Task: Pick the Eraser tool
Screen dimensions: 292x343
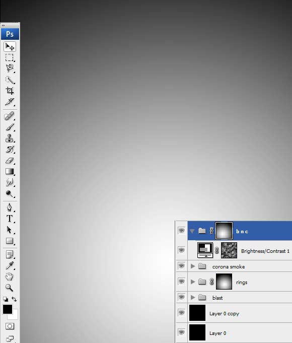Action: click(x=10, y=161)
